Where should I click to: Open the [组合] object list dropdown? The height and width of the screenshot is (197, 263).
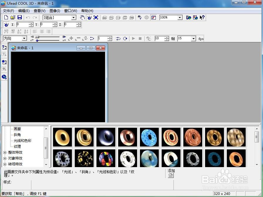tap(73, 18)
